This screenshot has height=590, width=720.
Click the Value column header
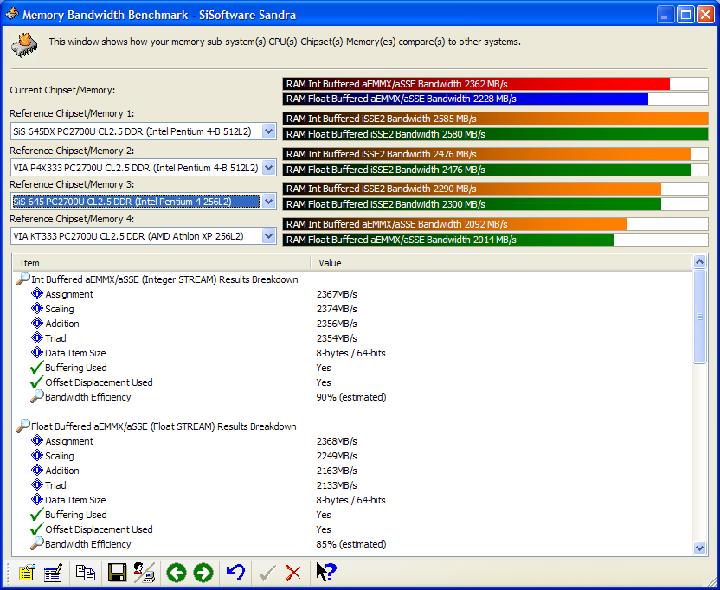pos(501,263)
